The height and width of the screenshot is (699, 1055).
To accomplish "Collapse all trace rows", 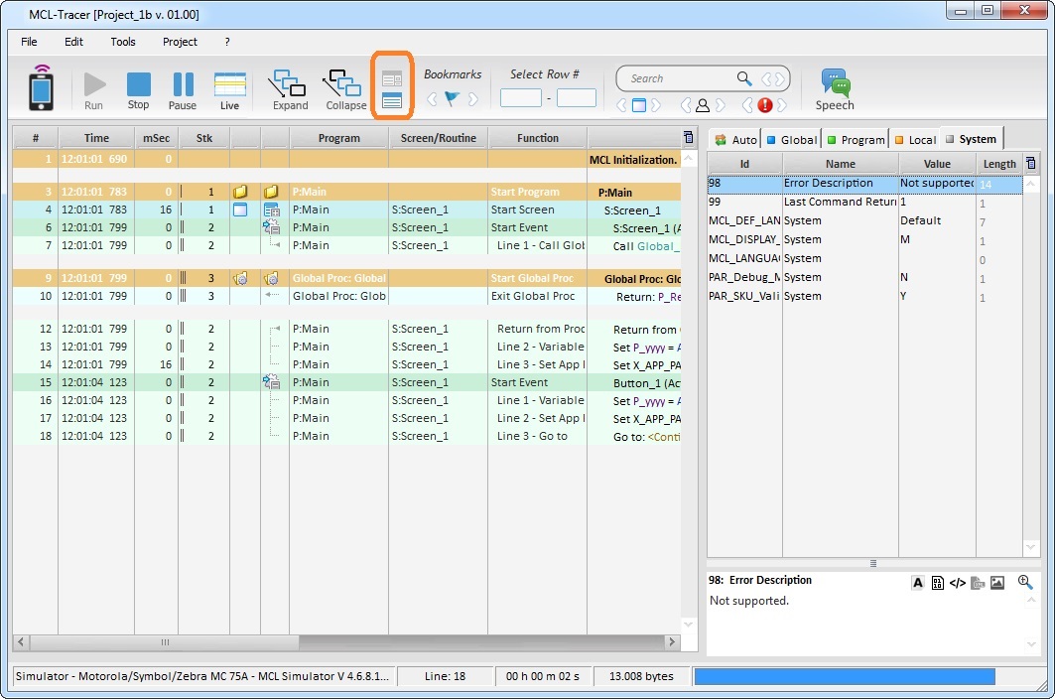I will [x=345, y=90].
